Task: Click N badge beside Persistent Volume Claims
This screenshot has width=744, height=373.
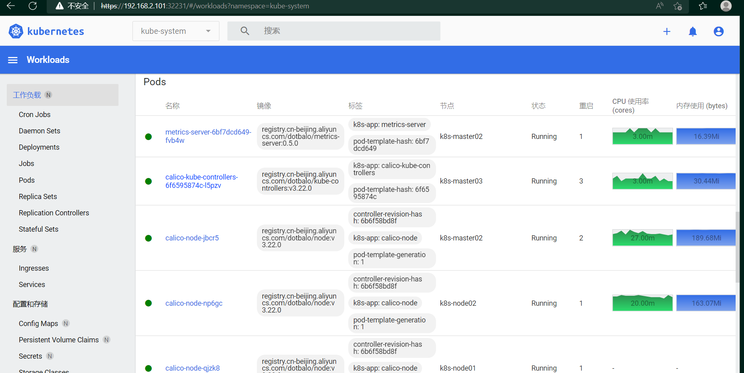Action: tap(107, 340)
